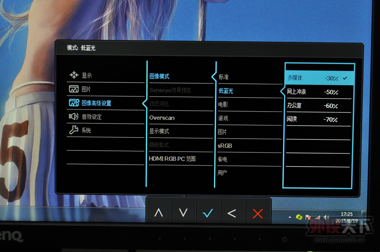Image resolution: width=380 pixels, height=252 pixels.
Task: Select 办公室 -60% low blue light
Action: click(x=319, y=106)
